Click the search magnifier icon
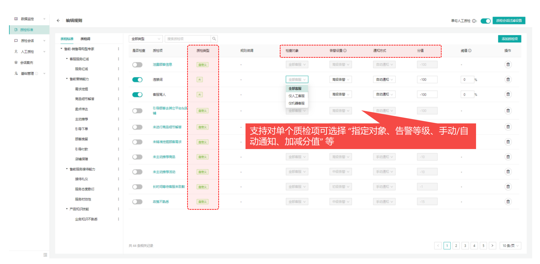The image size is (540, 264). (x=214, y=39)
